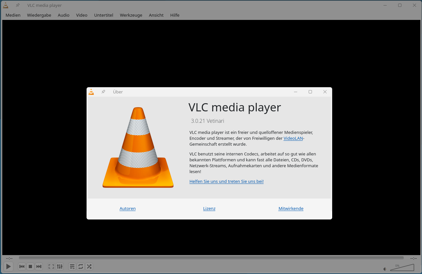Open extended settings equalizer icon
The image size is (422, 274).
click(60, 266)
